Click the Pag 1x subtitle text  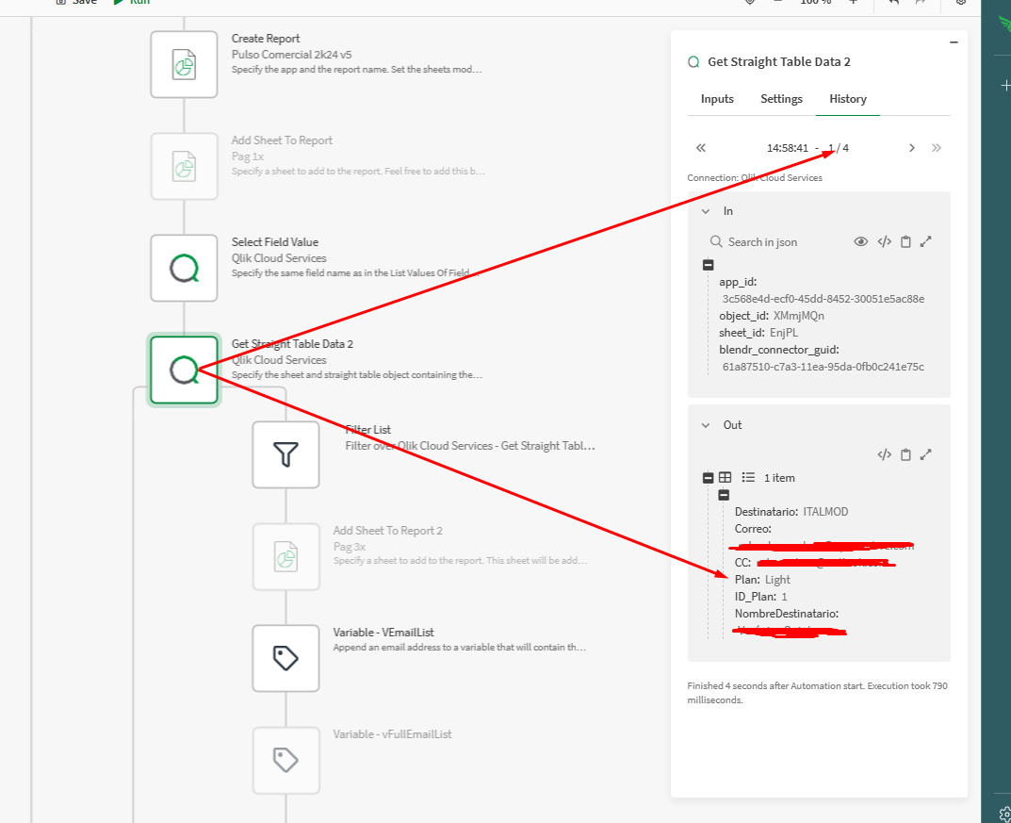(248, 156)
